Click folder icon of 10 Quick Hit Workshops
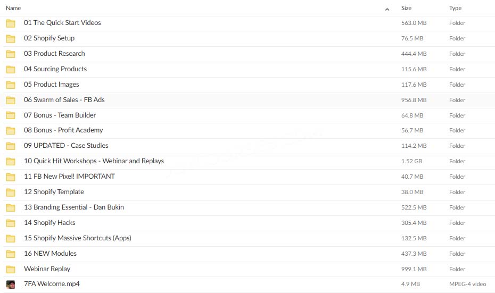 [x=11, y=162]
